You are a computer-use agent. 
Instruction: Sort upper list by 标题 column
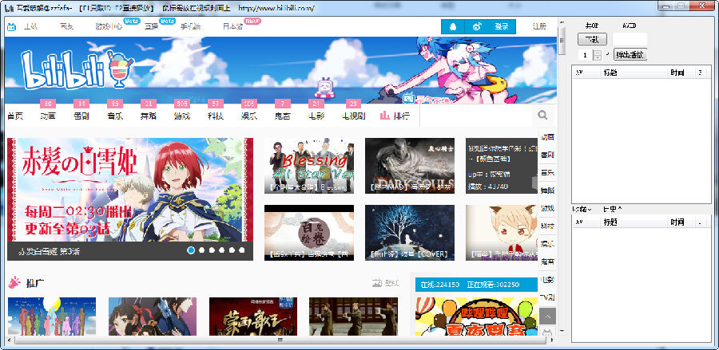pyautogui.click(x=634, y=73)
